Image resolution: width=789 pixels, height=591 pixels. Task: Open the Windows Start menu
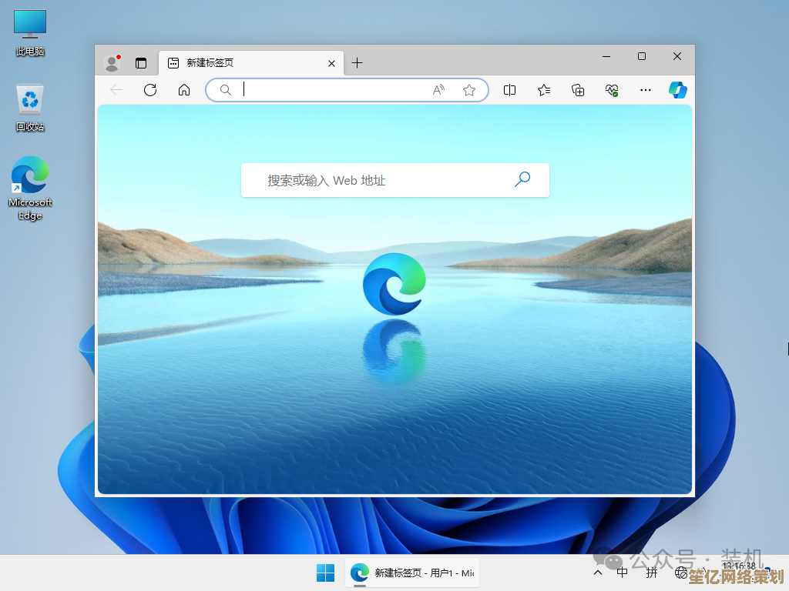325,573
